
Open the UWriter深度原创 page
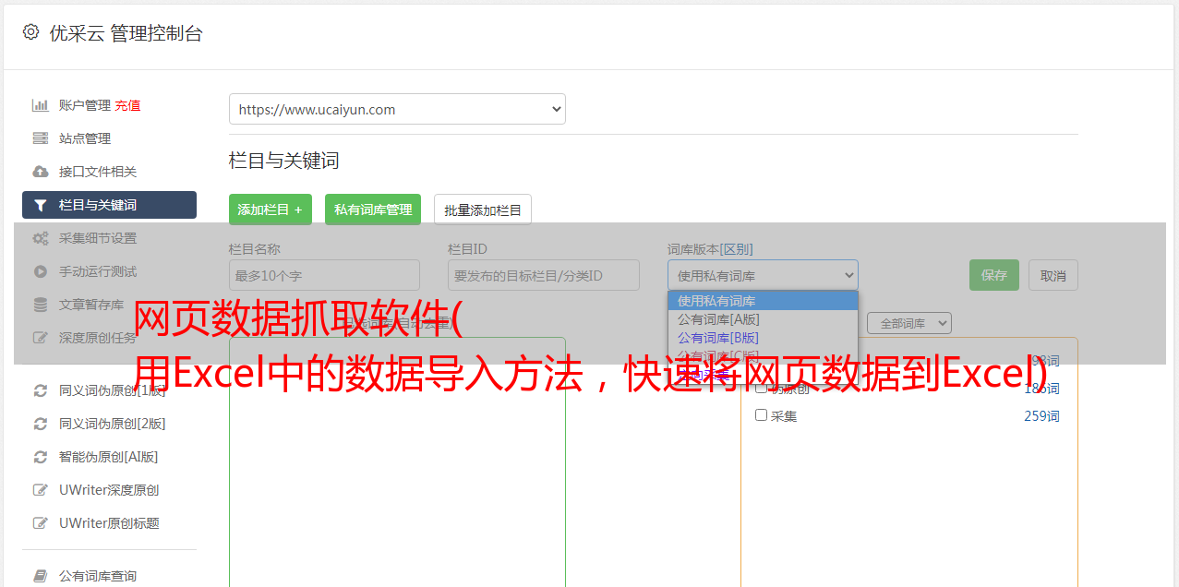click(x=109, y=490)
